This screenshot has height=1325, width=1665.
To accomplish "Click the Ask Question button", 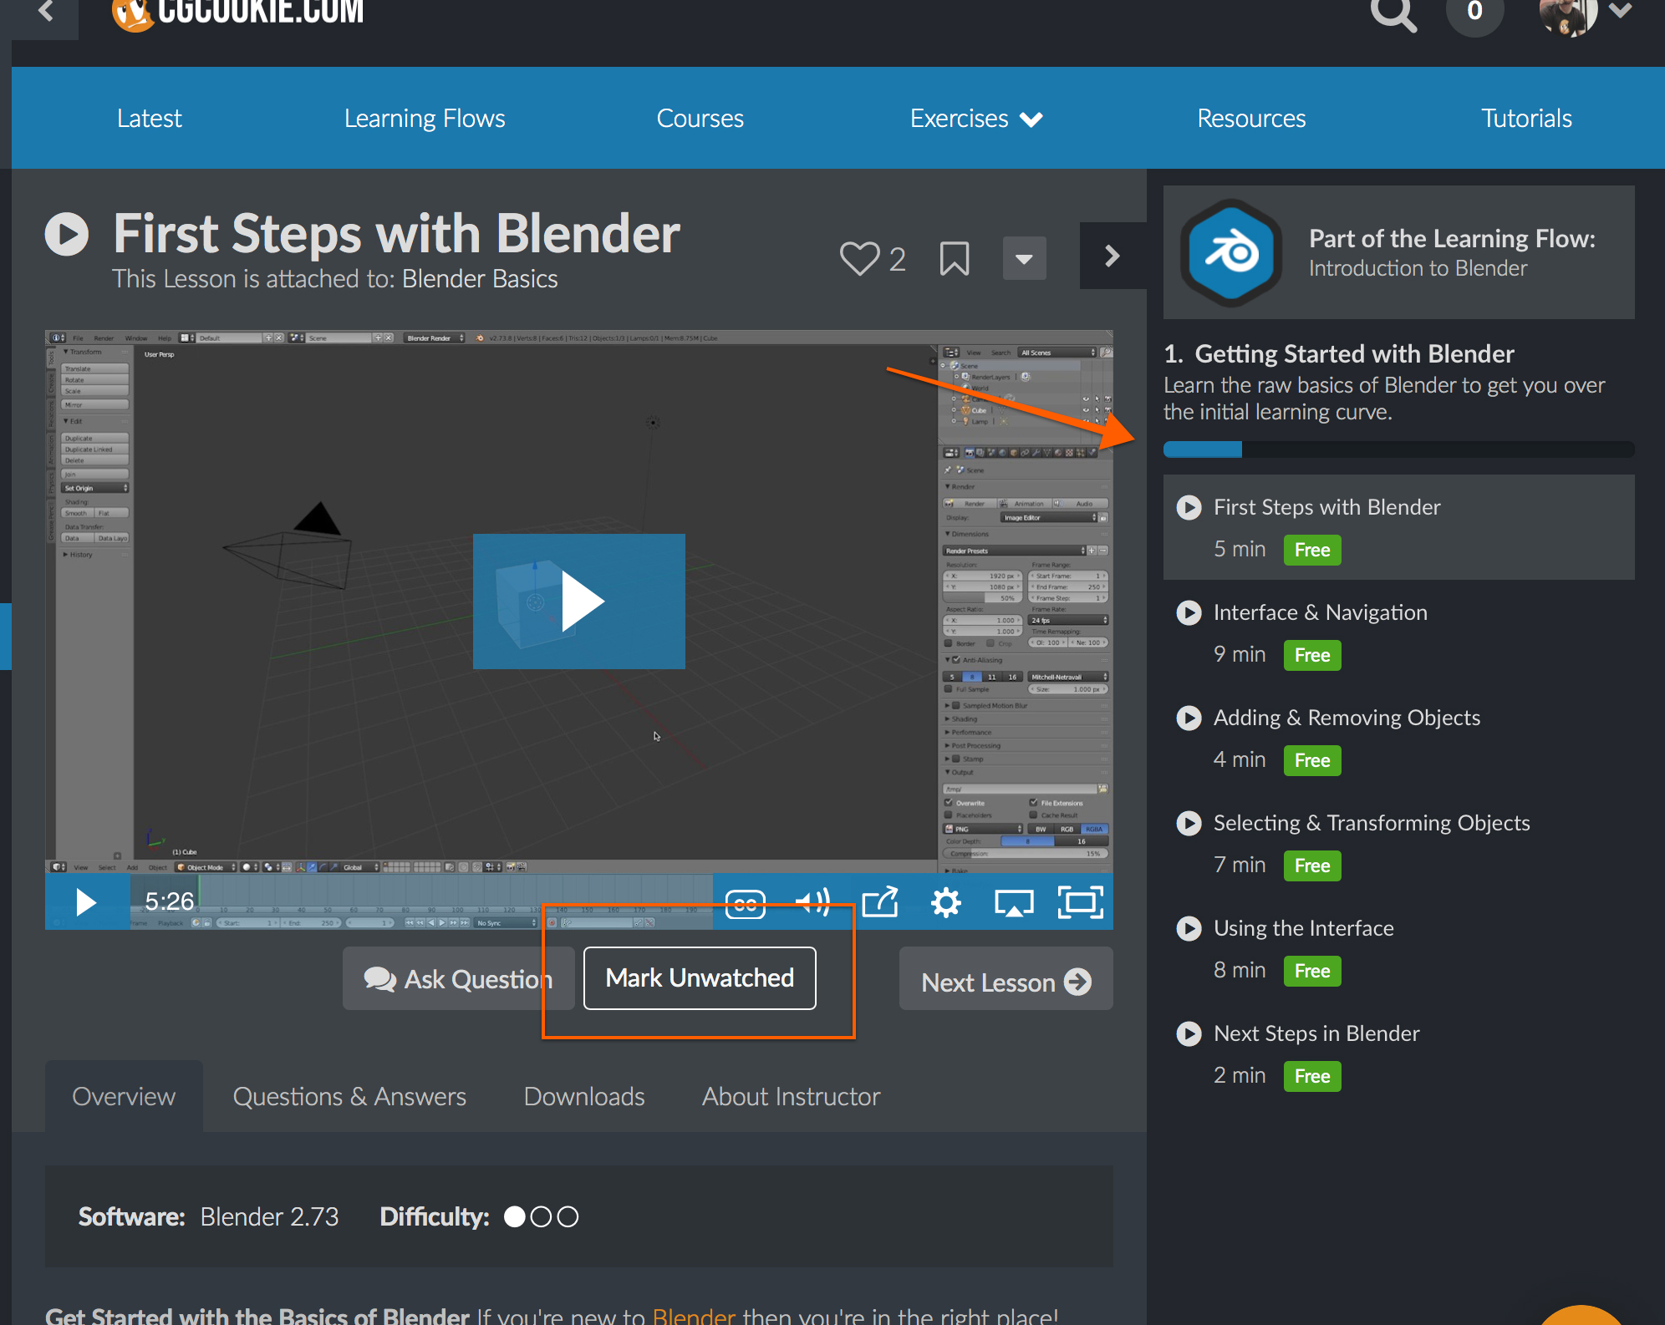I will (x=458, y=979).
